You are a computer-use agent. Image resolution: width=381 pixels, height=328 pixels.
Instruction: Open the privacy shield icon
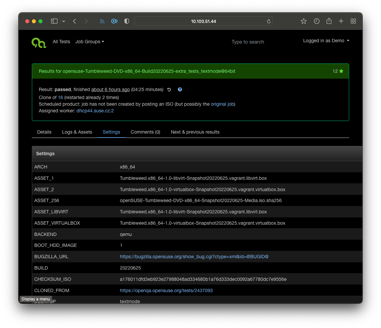(126, 21)
